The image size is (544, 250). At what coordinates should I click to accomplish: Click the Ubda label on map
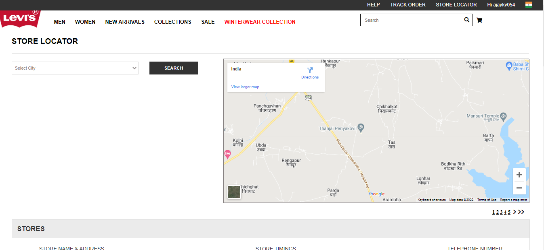pyautogui.click(x=261, y=147)
